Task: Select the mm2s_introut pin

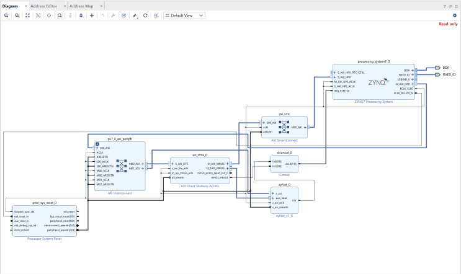Action: pyautogui.click(x=219, y=178)
